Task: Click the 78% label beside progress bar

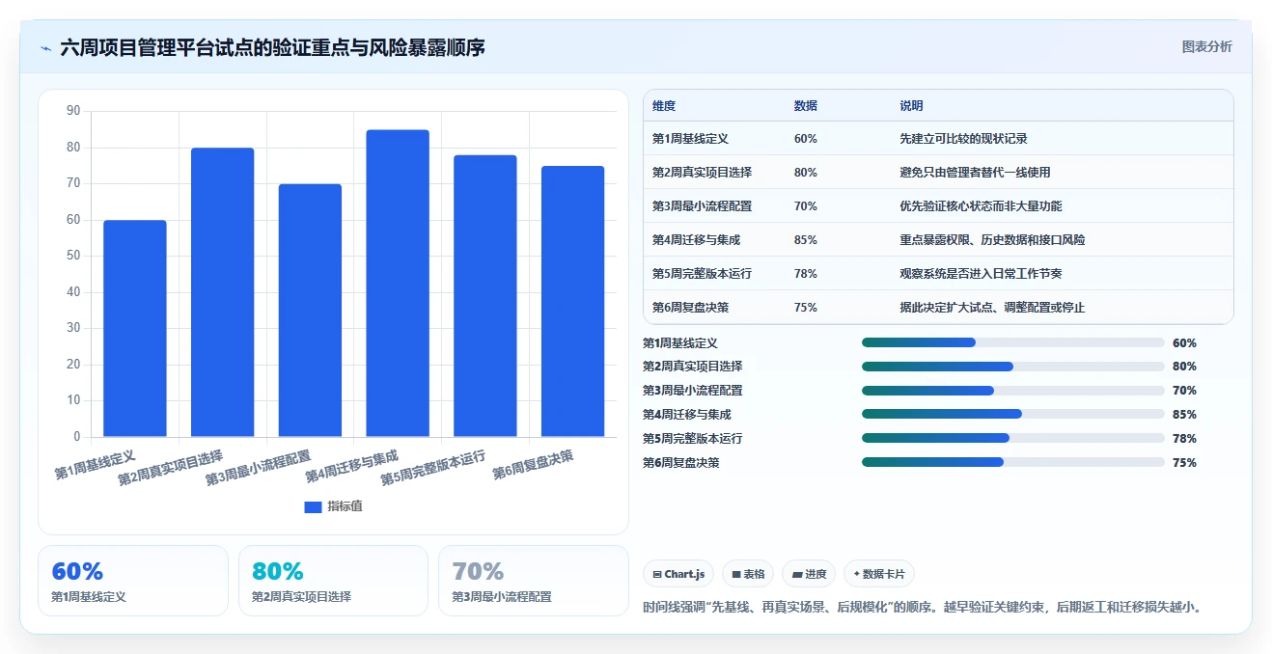Action: pos(1184,439)
